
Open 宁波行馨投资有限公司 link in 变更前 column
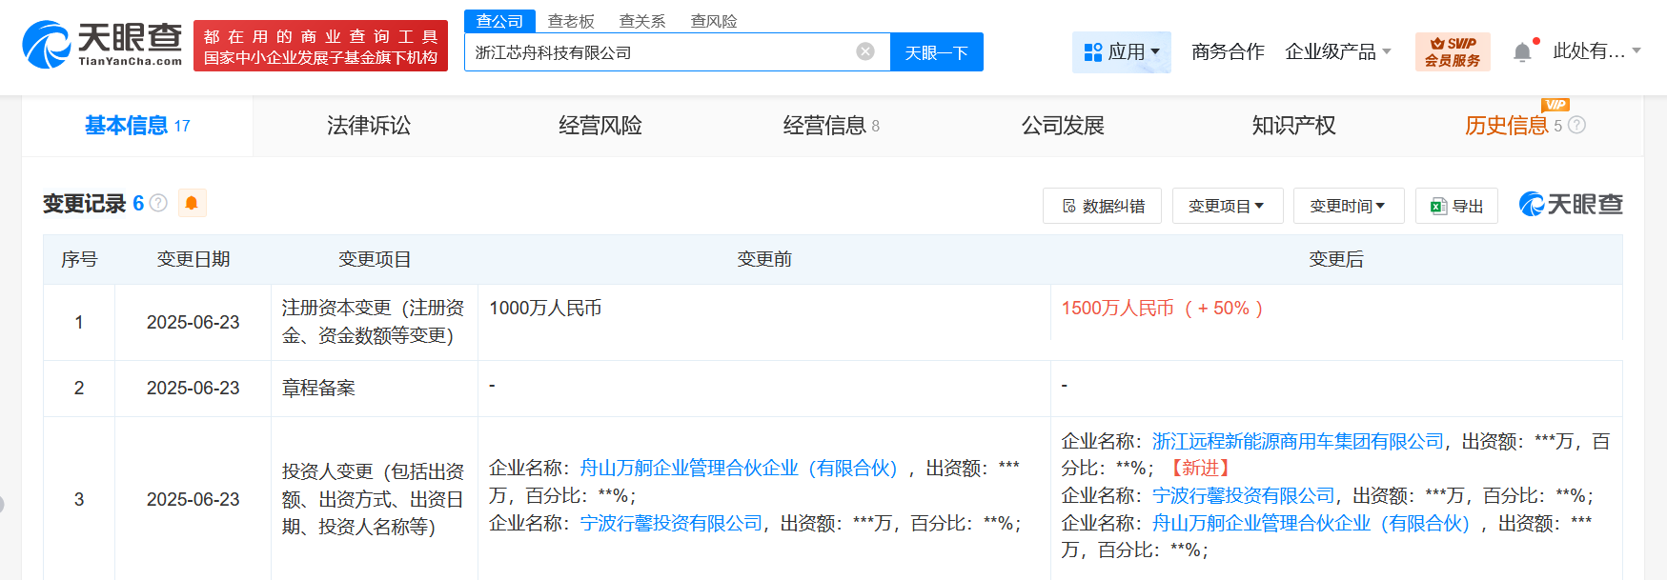point(671,523)
